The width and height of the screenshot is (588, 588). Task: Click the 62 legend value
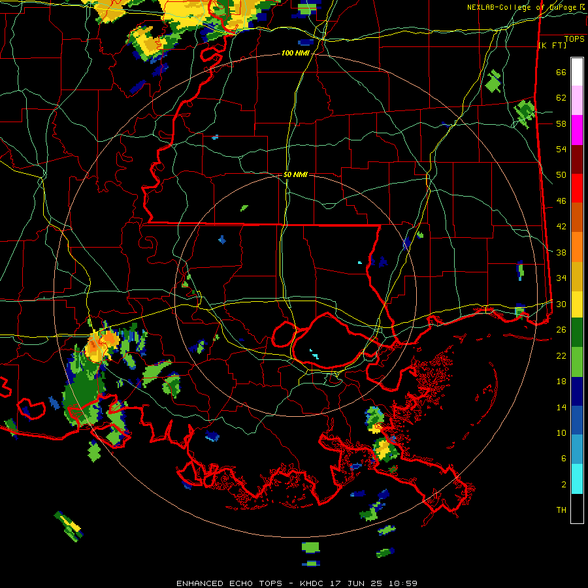(x=561, y=98)
